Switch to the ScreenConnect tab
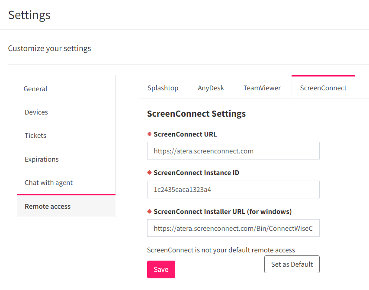The image size is (369, 290). (x=323, y=88)
